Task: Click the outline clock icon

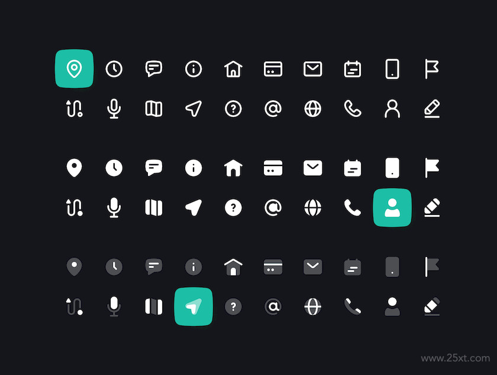Action: click(114, 69)
